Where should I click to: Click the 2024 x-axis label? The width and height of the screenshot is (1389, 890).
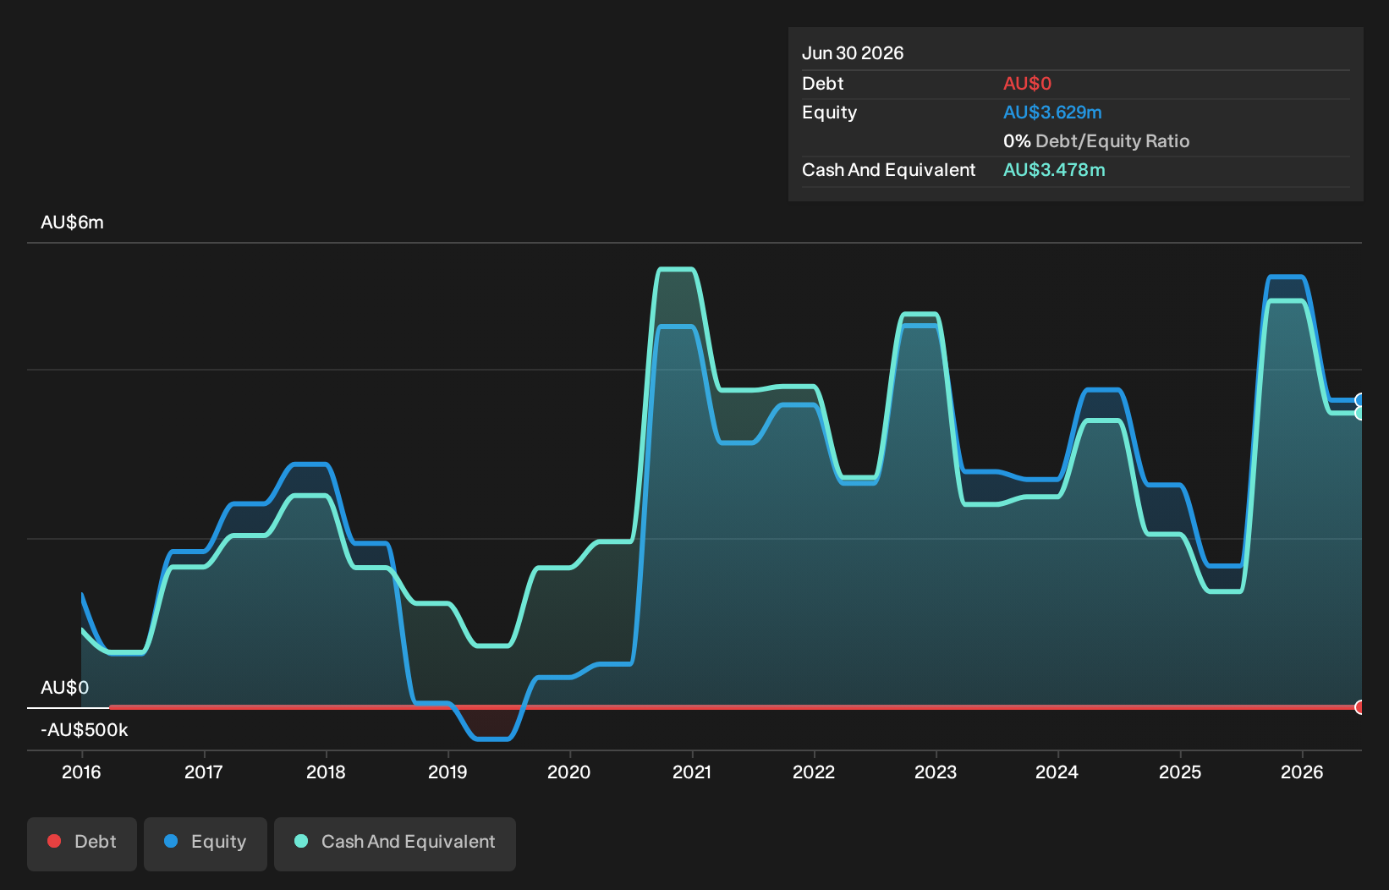click(1057, 772)
